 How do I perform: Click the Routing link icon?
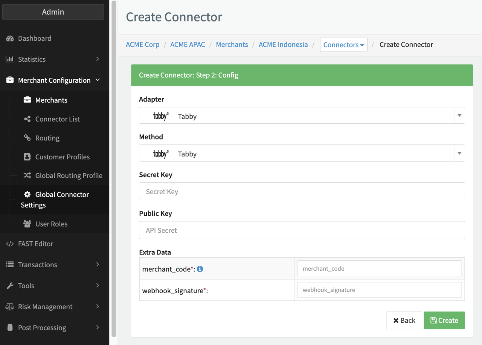point(27,138)
